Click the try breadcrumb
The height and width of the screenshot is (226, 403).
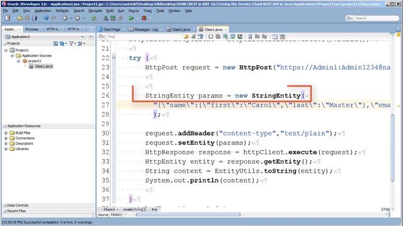(154, 209)
